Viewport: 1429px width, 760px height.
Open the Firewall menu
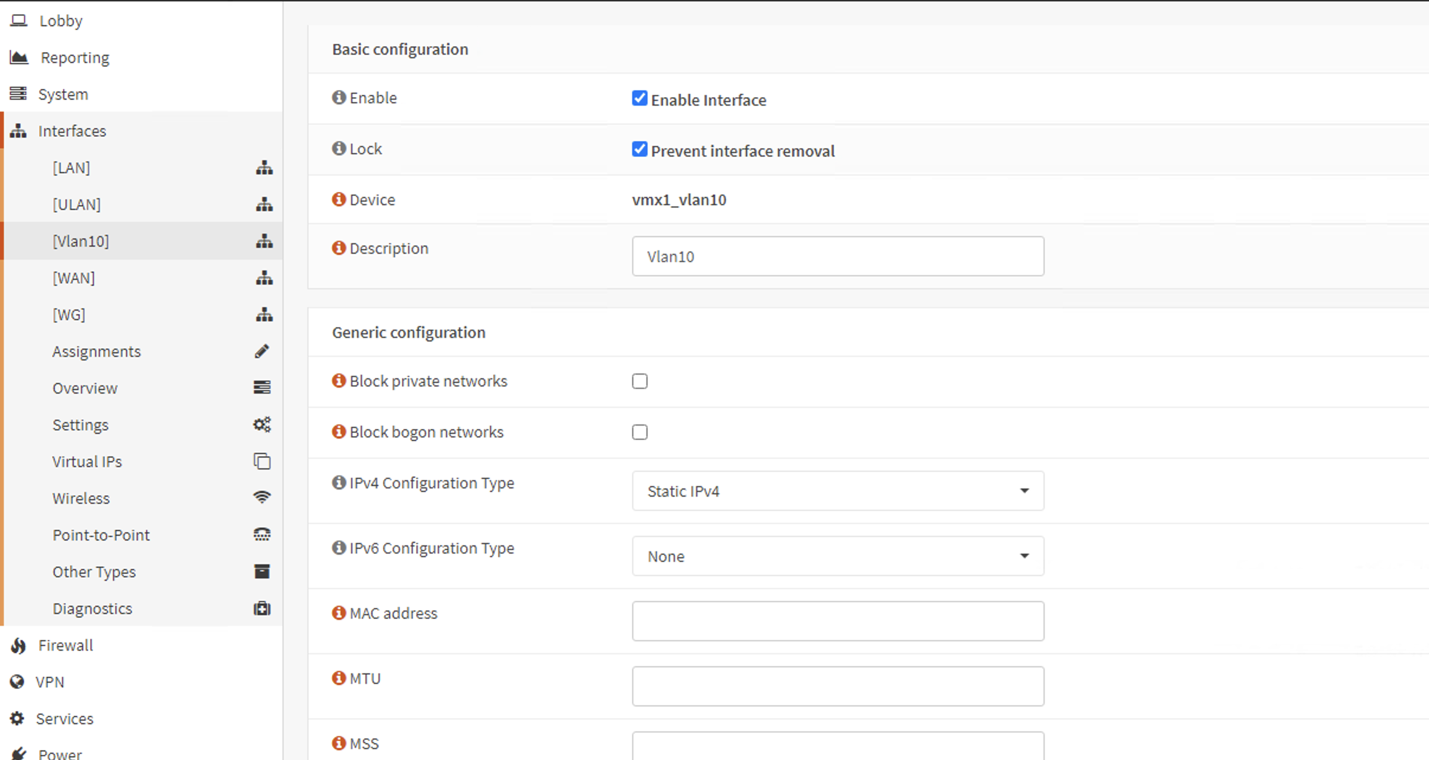click(65, 646)
